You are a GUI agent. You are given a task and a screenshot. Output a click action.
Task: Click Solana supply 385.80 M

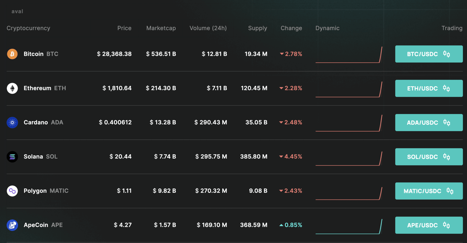[x=254, y=157]
